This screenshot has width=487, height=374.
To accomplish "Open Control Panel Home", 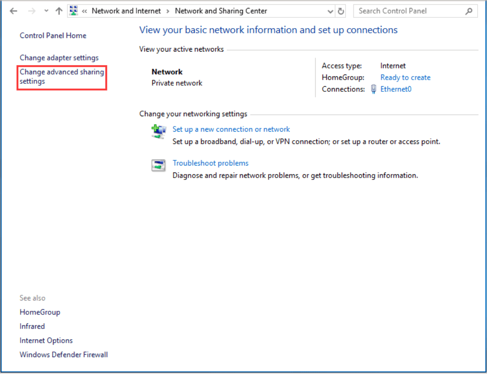I will point(53,36).
